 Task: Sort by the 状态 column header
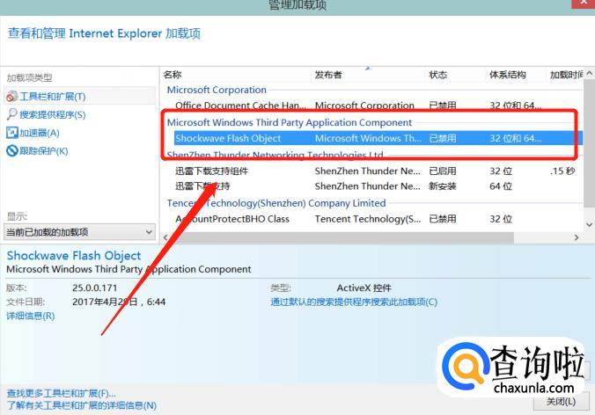(438, 75)
